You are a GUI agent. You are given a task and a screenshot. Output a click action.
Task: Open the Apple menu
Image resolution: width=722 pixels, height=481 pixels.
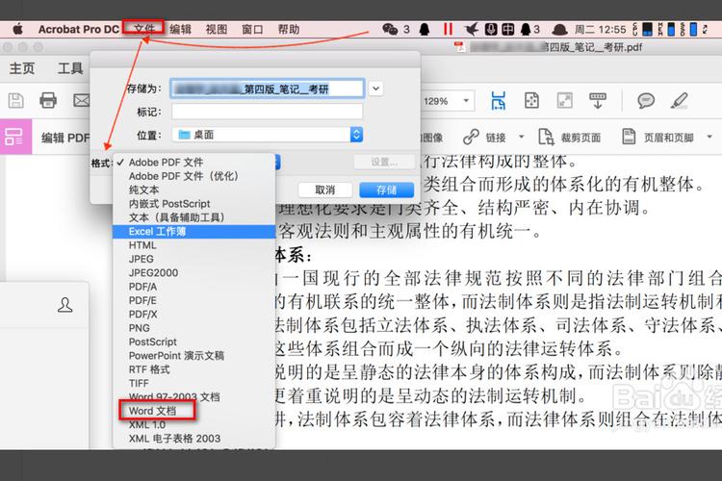[18, 30]
